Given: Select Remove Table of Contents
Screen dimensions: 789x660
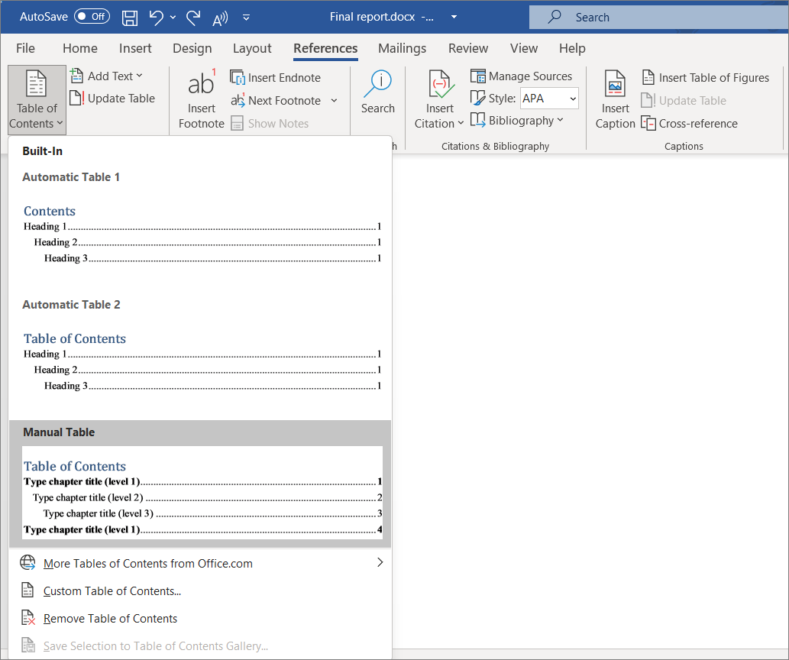Looking at the screenshot, I should pos(109,617).
